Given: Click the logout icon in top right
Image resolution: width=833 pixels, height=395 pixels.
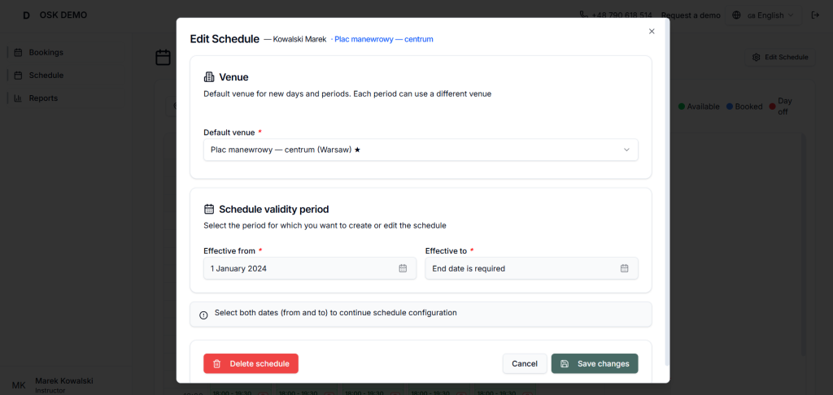Looking at the screenshot, I should [x=815, y=15].
